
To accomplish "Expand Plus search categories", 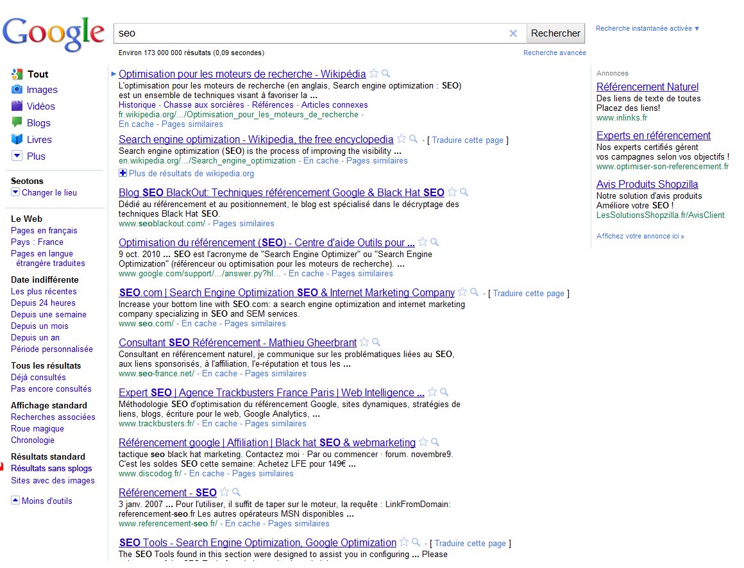I will (x=17, y=156).
